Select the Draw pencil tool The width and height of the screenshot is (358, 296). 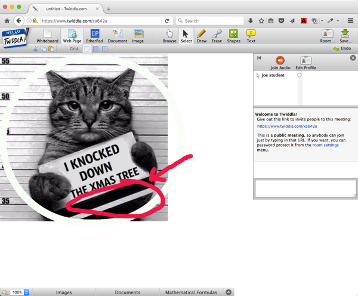click(201, 35)
